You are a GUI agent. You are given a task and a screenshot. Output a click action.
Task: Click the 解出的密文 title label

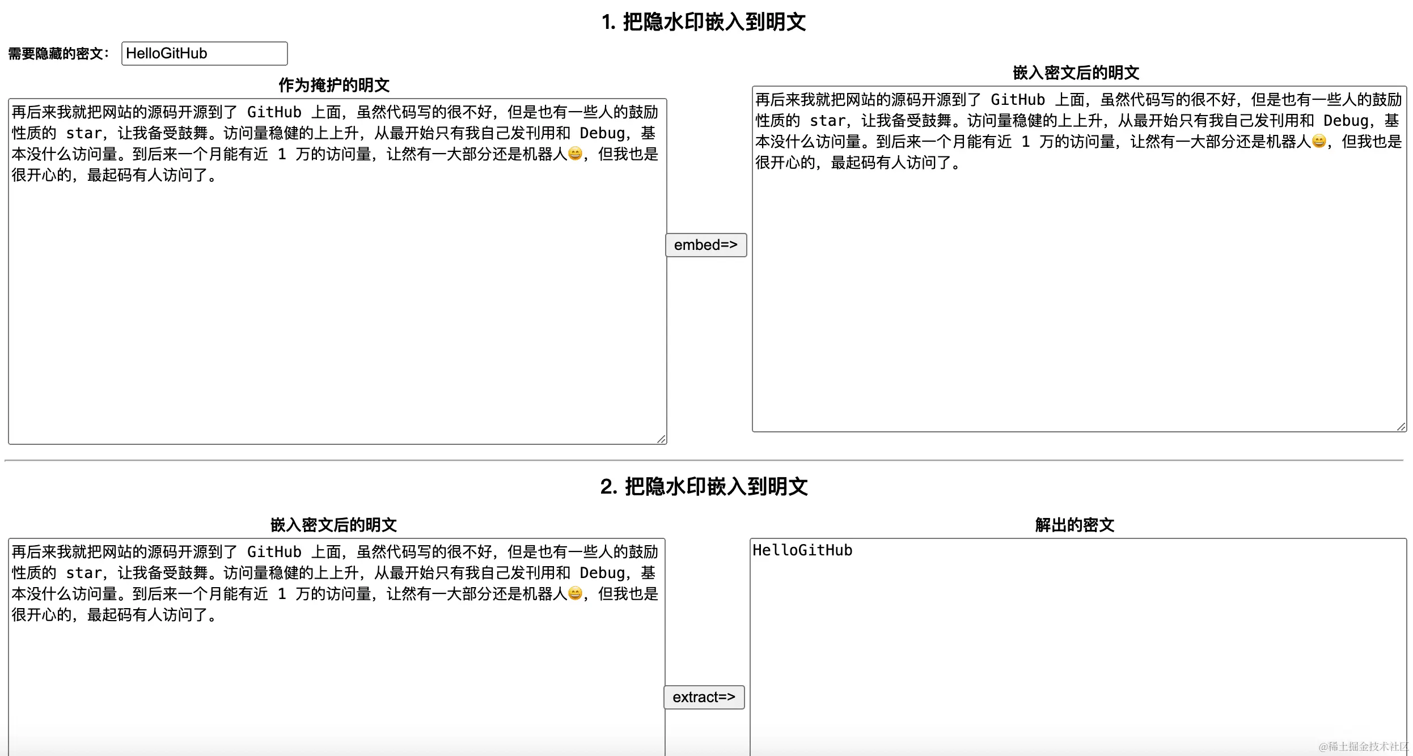(x=1074, y=525)
